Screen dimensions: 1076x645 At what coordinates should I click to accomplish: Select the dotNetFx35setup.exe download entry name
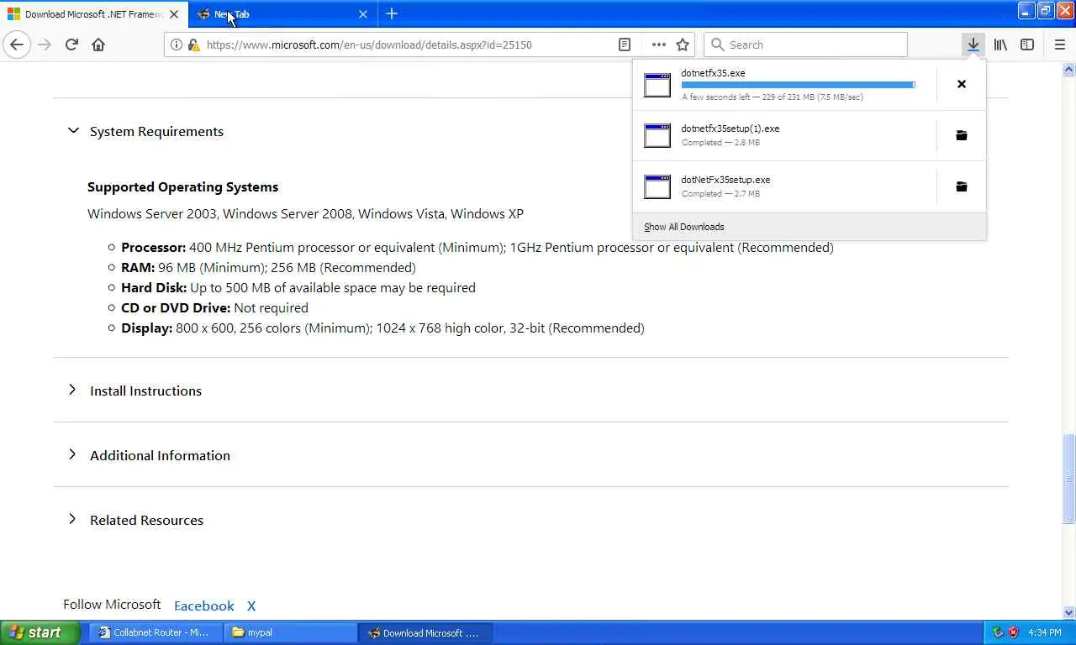(x=725, y=180)
